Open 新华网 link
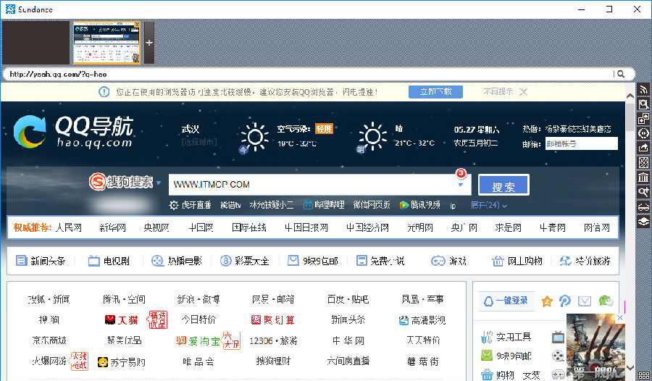 (113, 227)
